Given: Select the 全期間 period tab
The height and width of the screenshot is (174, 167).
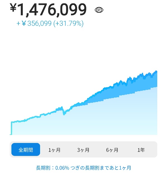Looking at the screenshot, I should pos(26,149).
